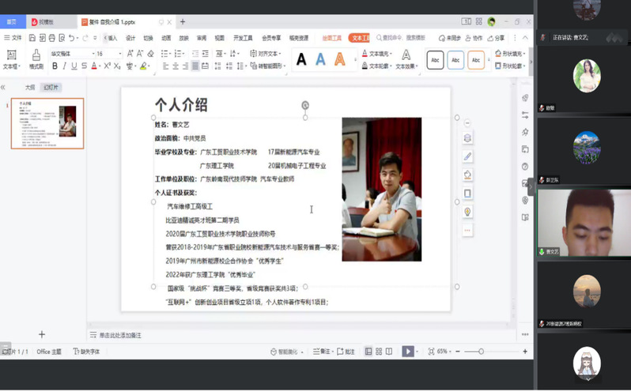Toggle underline text formatting

pos(74,66)
